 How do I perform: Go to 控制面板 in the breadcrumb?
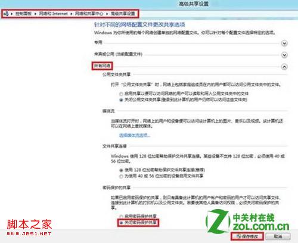pyautogui.click(x=23, y=14)
